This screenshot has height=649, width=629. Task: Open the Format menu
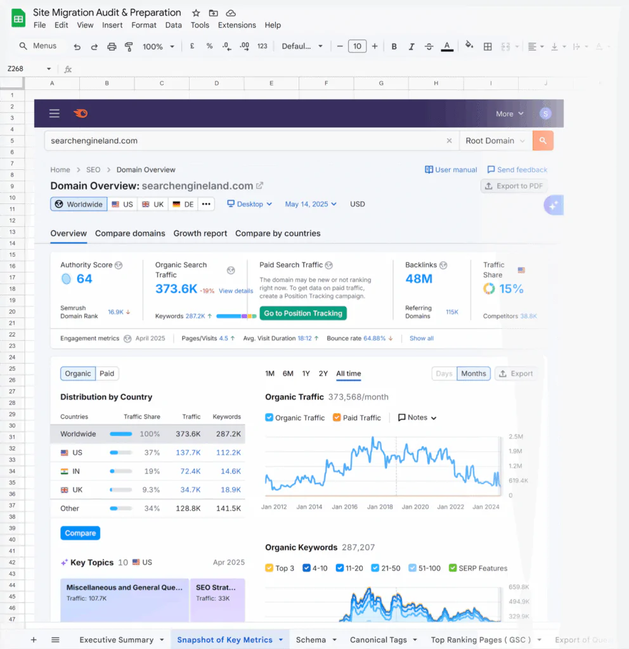[144, 25]
